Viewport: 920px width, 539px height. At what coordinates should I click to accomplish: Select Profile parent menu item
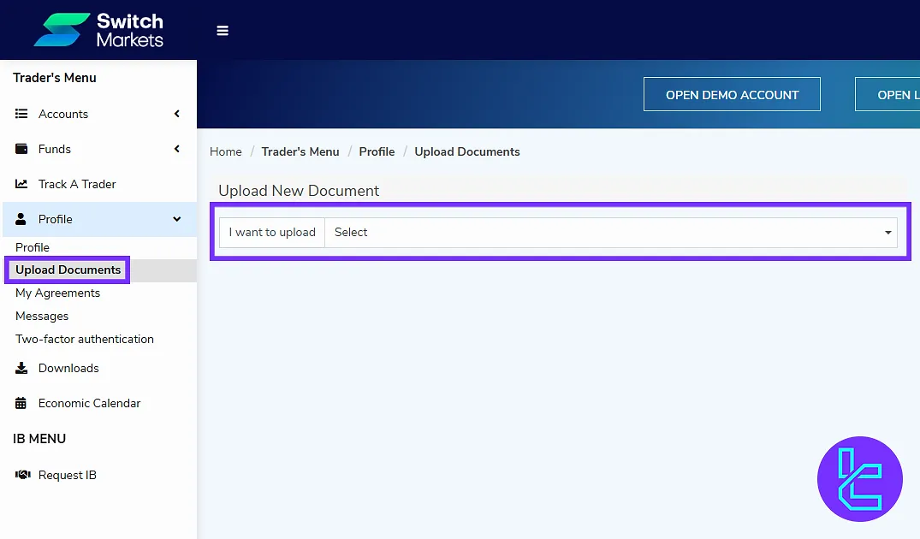98,219
